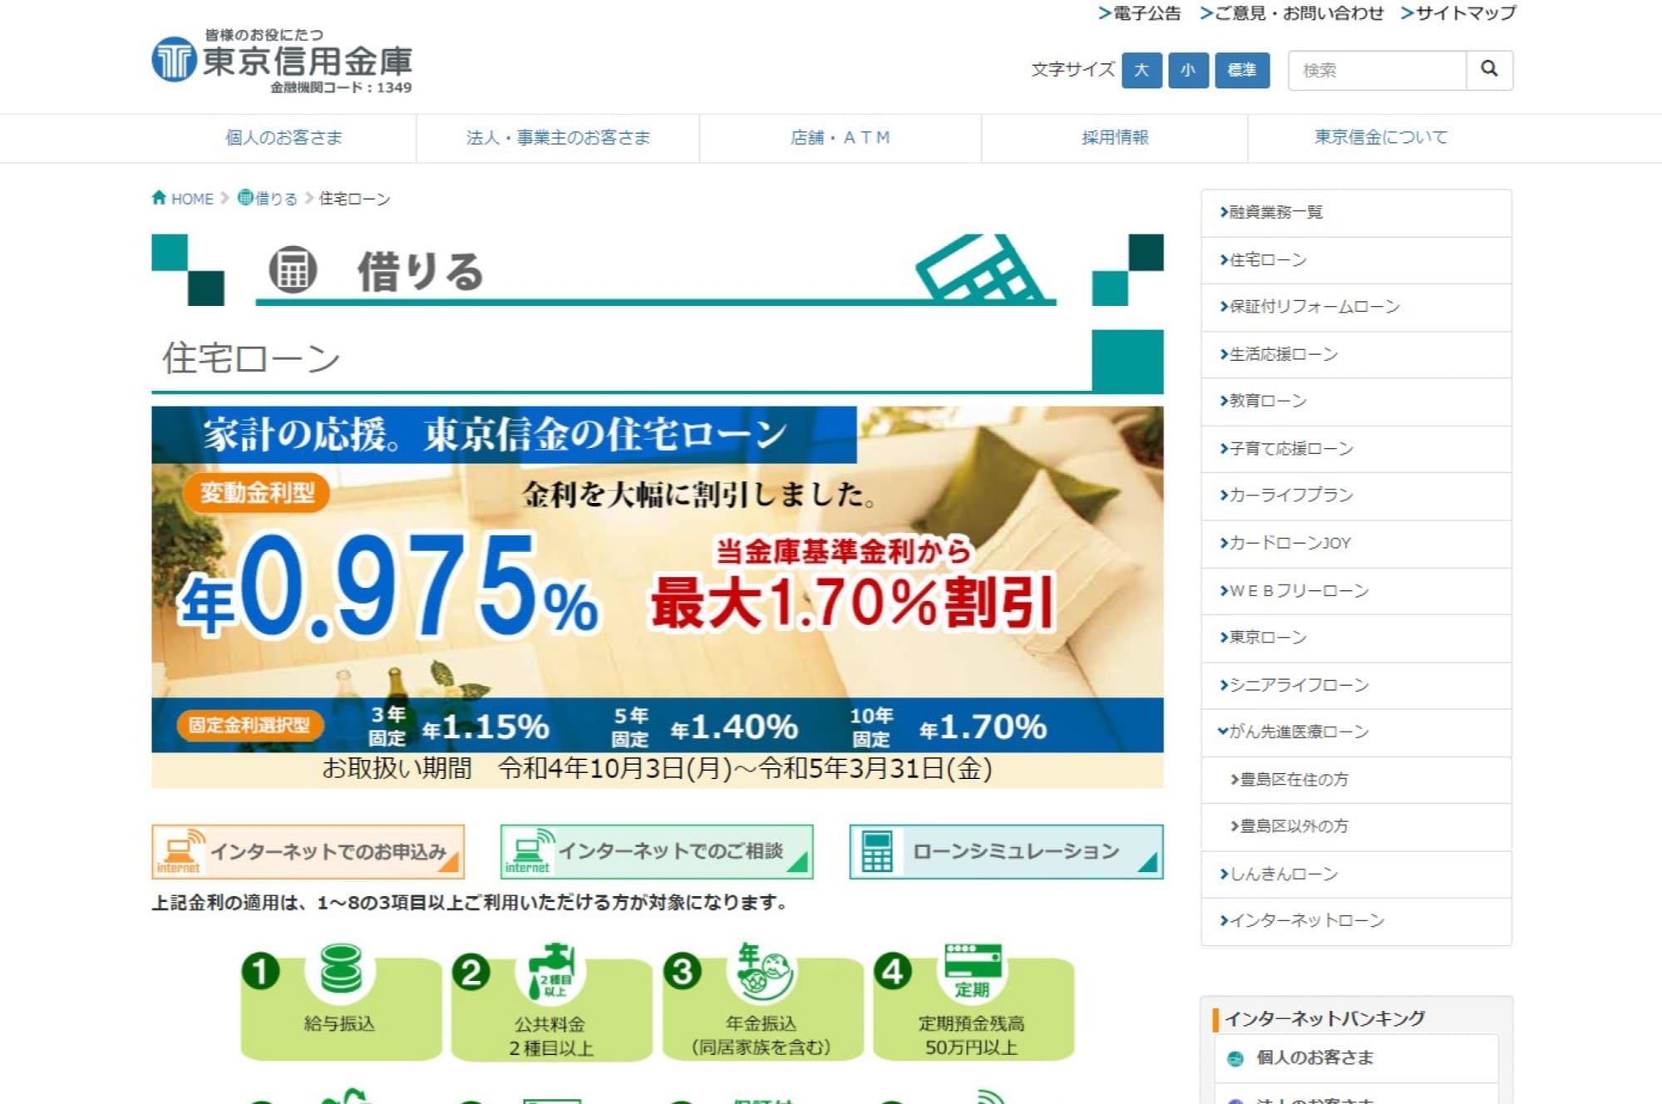Click the search magnifier icon

tap(1489, 69)
